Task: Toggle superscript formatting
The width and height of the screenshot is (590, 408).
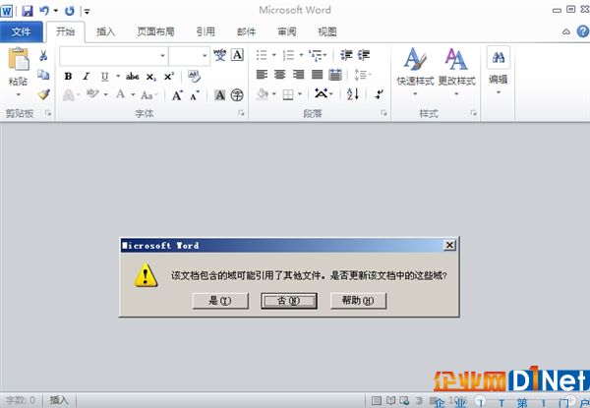Action: 169,77
